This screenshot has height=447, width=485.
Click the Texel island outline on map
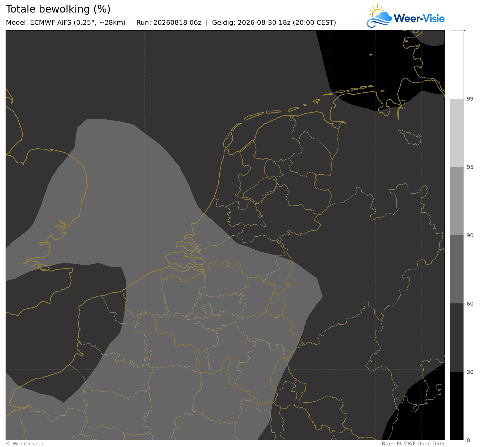point(228,140)
